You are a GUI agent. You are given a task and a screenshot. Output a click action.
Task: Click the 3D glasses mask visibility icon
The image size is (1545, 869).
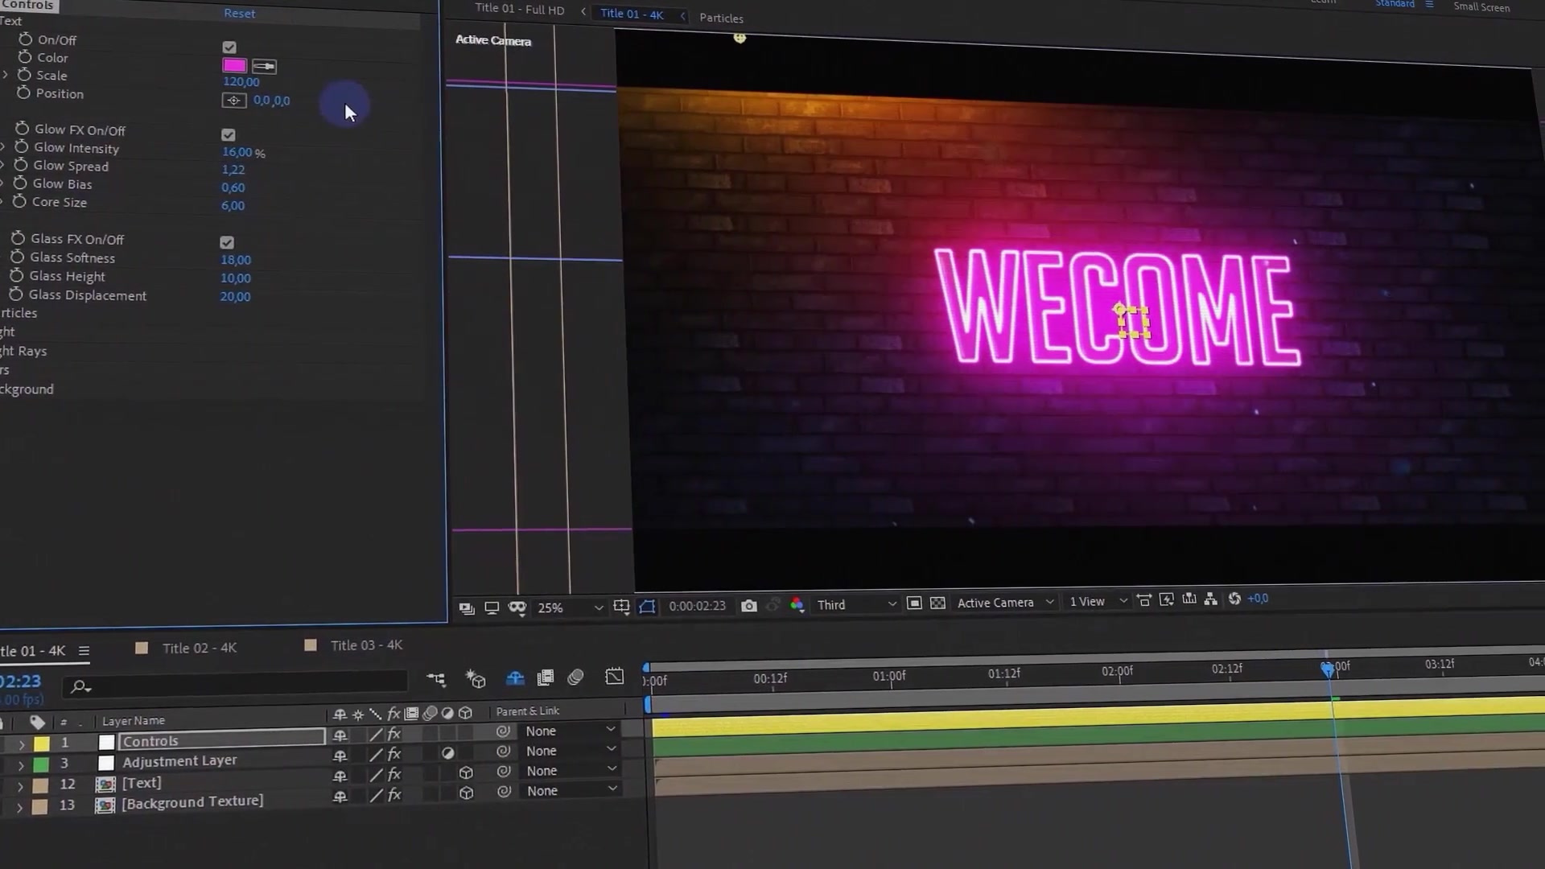pos(517,607)
